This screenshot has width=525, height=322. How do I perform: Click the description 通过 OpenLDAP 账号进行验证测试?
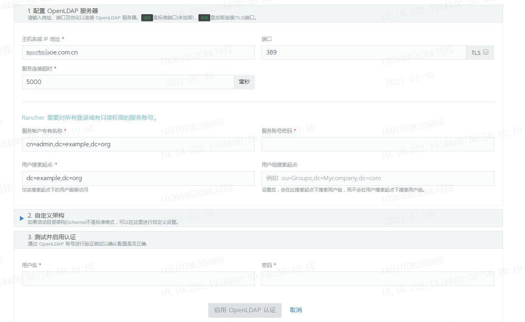(x=87, y=244)
